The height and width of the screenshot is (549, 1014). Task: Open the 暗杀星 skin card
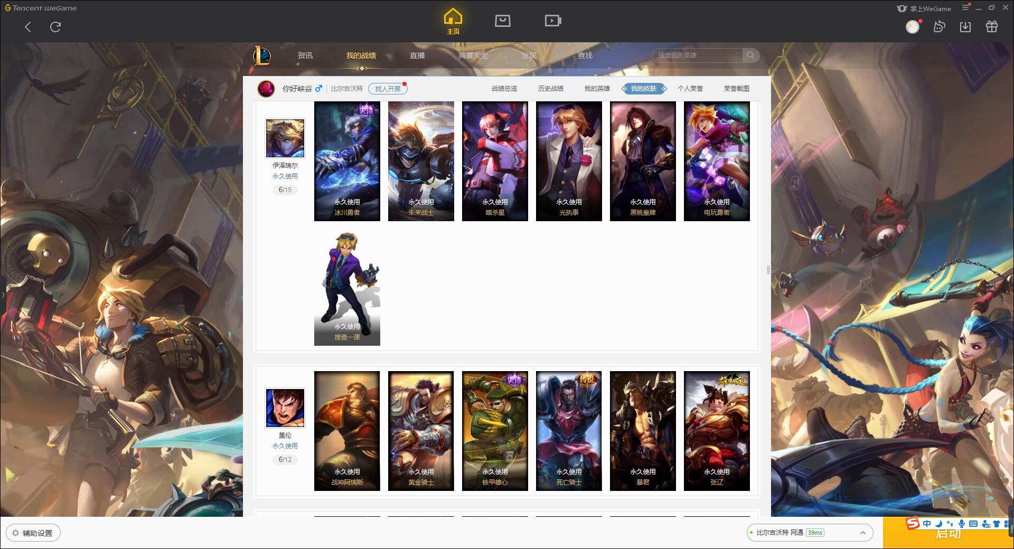[x=495, y=162]
